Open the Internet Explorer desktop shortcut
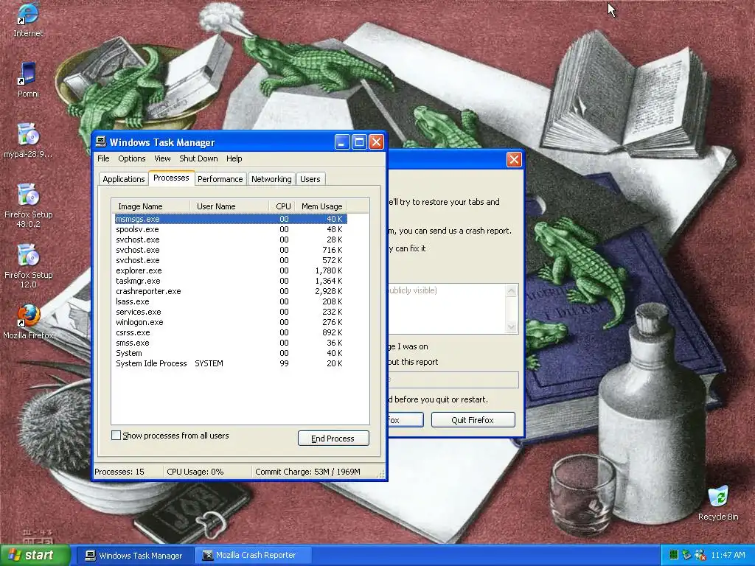This screenshot has width=755, height=566. (x=28, y=20)
